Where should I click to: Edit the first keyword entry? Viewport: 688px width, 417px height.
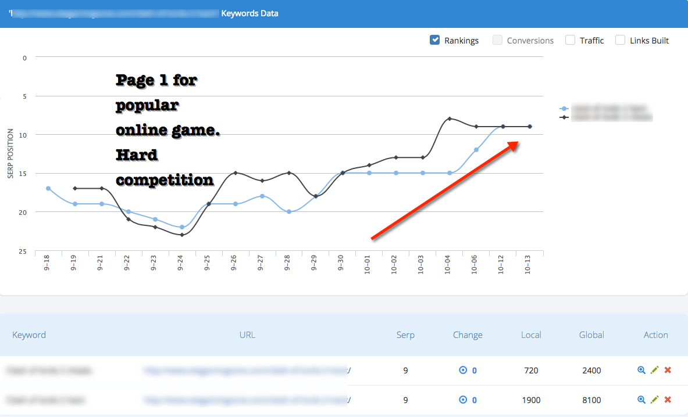pos(654,370)
